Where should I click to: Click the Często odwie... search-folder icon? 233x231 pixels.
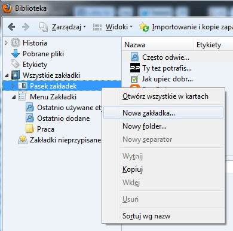pyautogui.click(x=135, y=57)
